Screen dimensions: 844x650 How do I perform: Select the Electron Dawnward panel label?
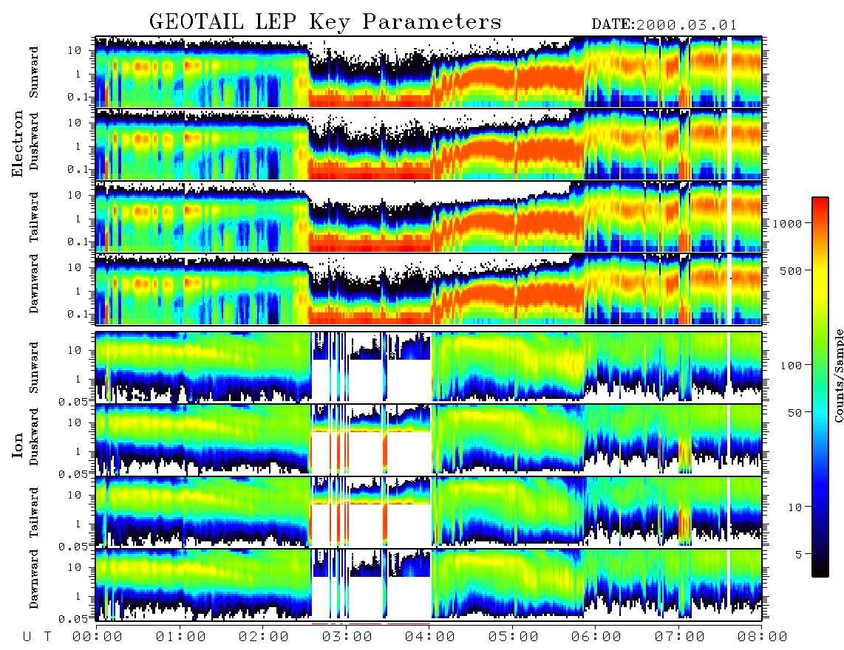[34, 284]
